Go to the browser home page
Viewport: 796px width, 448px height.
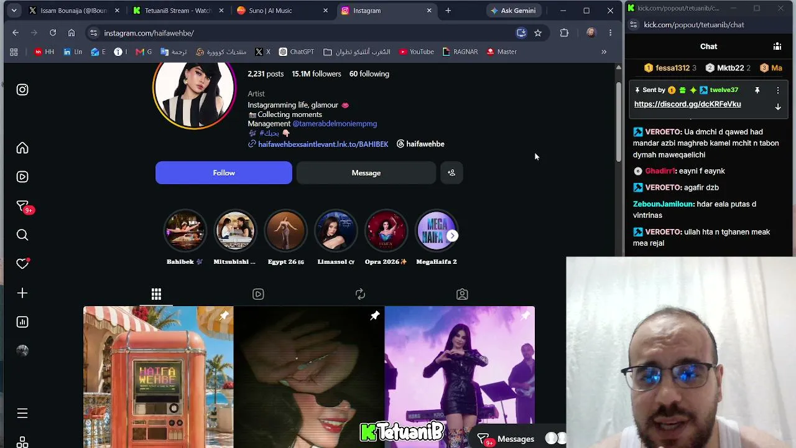(72, 33)
